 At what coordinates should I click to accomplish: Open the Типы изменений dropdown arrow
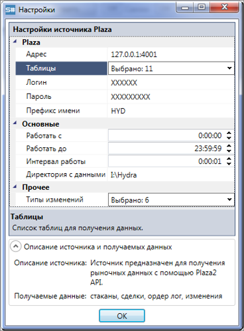[229, 200]
